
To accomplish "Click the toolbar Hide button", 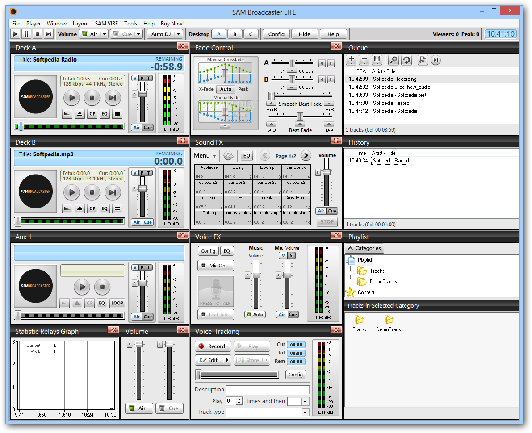I will point(304,34).
